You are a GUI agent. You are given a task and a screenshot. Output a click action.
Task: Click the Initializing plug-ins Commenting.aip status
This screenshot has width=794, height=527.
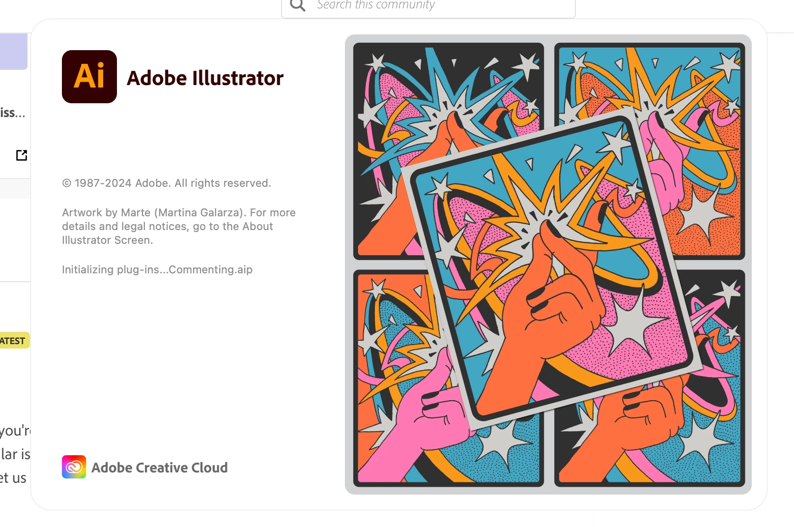157,269
